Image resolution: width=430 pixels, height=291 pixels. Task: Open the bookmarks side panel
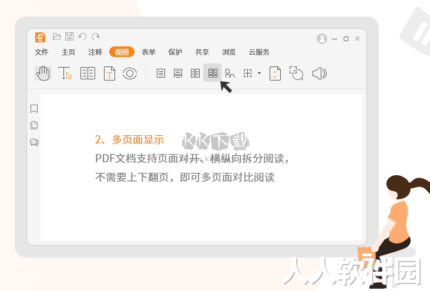point(34,108)
